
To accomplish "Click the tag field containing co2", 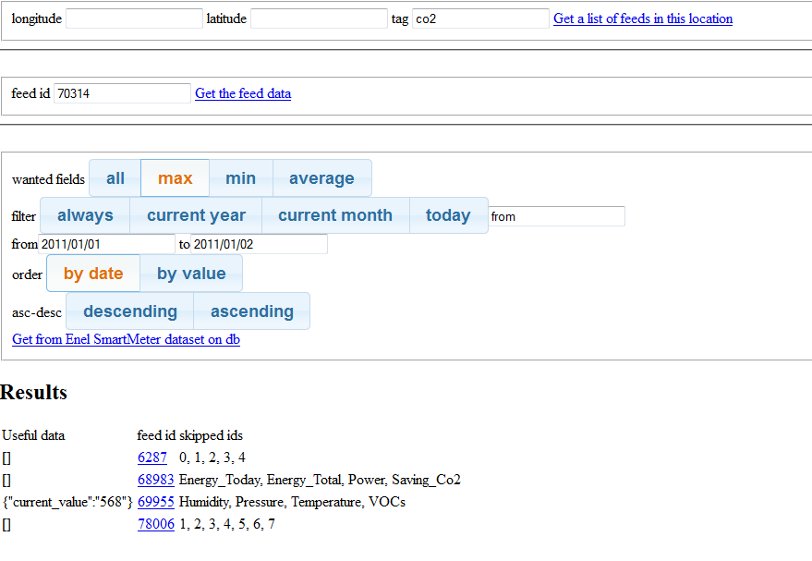I will (x=480, y=18).
